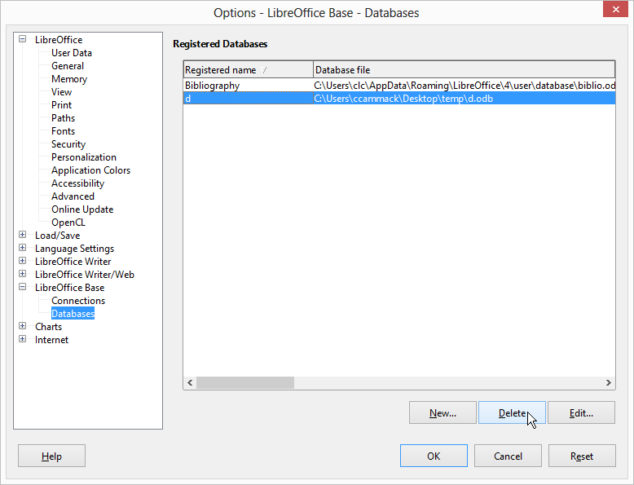Screen dimensions: 634x485
Task: Reset the options to previous values
Action: (x=582, y=456)
